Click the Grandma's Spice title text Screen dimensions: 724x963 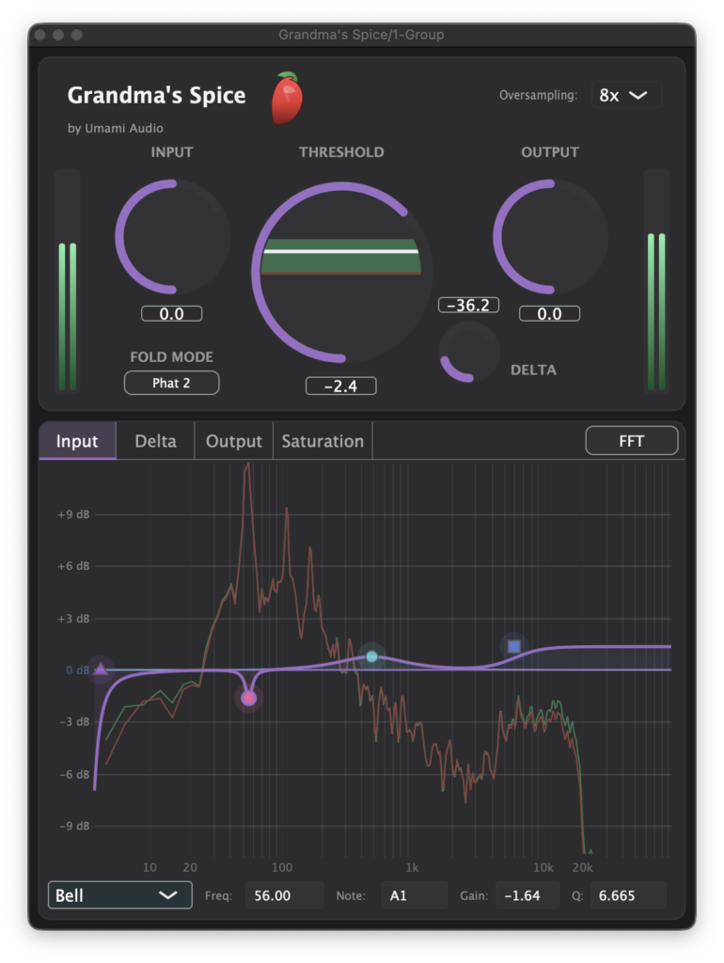[157, 95]
